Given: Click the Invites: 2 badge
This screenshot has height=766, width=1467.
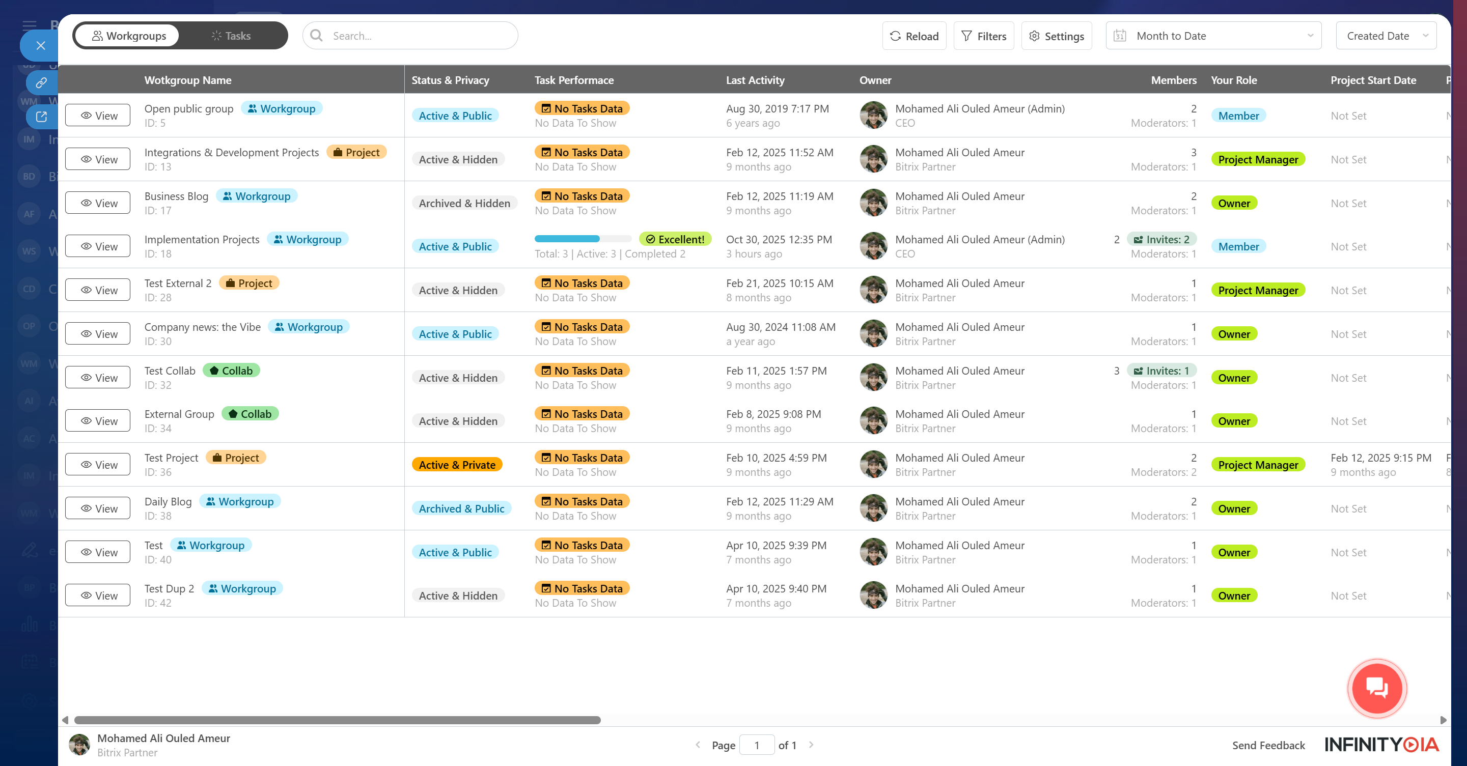Looking at the screenshot, I should (1161, 240).
